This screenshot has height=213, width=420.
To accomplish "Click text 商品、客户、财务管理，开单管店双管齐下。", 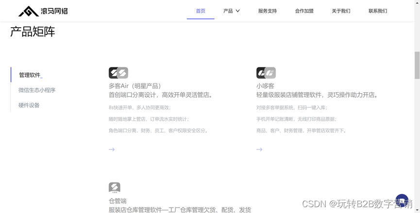I will click(302, 131).
